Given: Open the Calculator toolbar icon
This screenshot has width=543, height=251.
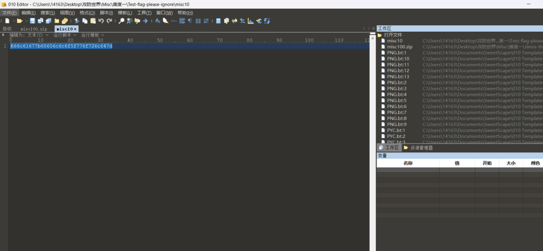Looking at the screenshot, I should (x=218, y=21).
